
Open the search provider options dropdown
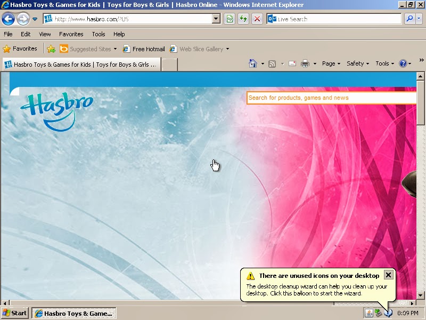tap(419, 19)
